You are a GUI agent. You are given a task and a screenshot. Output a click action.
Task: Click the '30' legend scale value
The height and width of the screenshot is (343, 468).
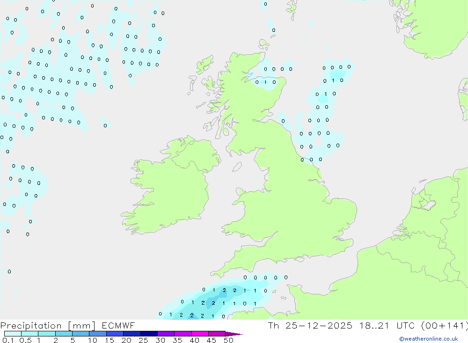[160, 340]
